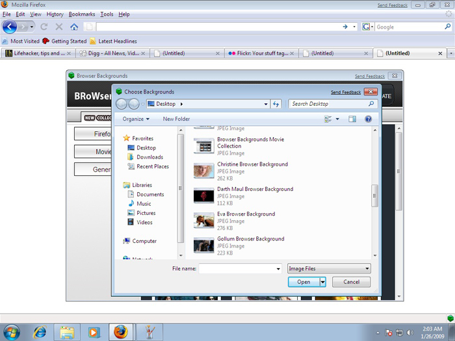Select Recent Places in the navigation pane

coord(148,166)
